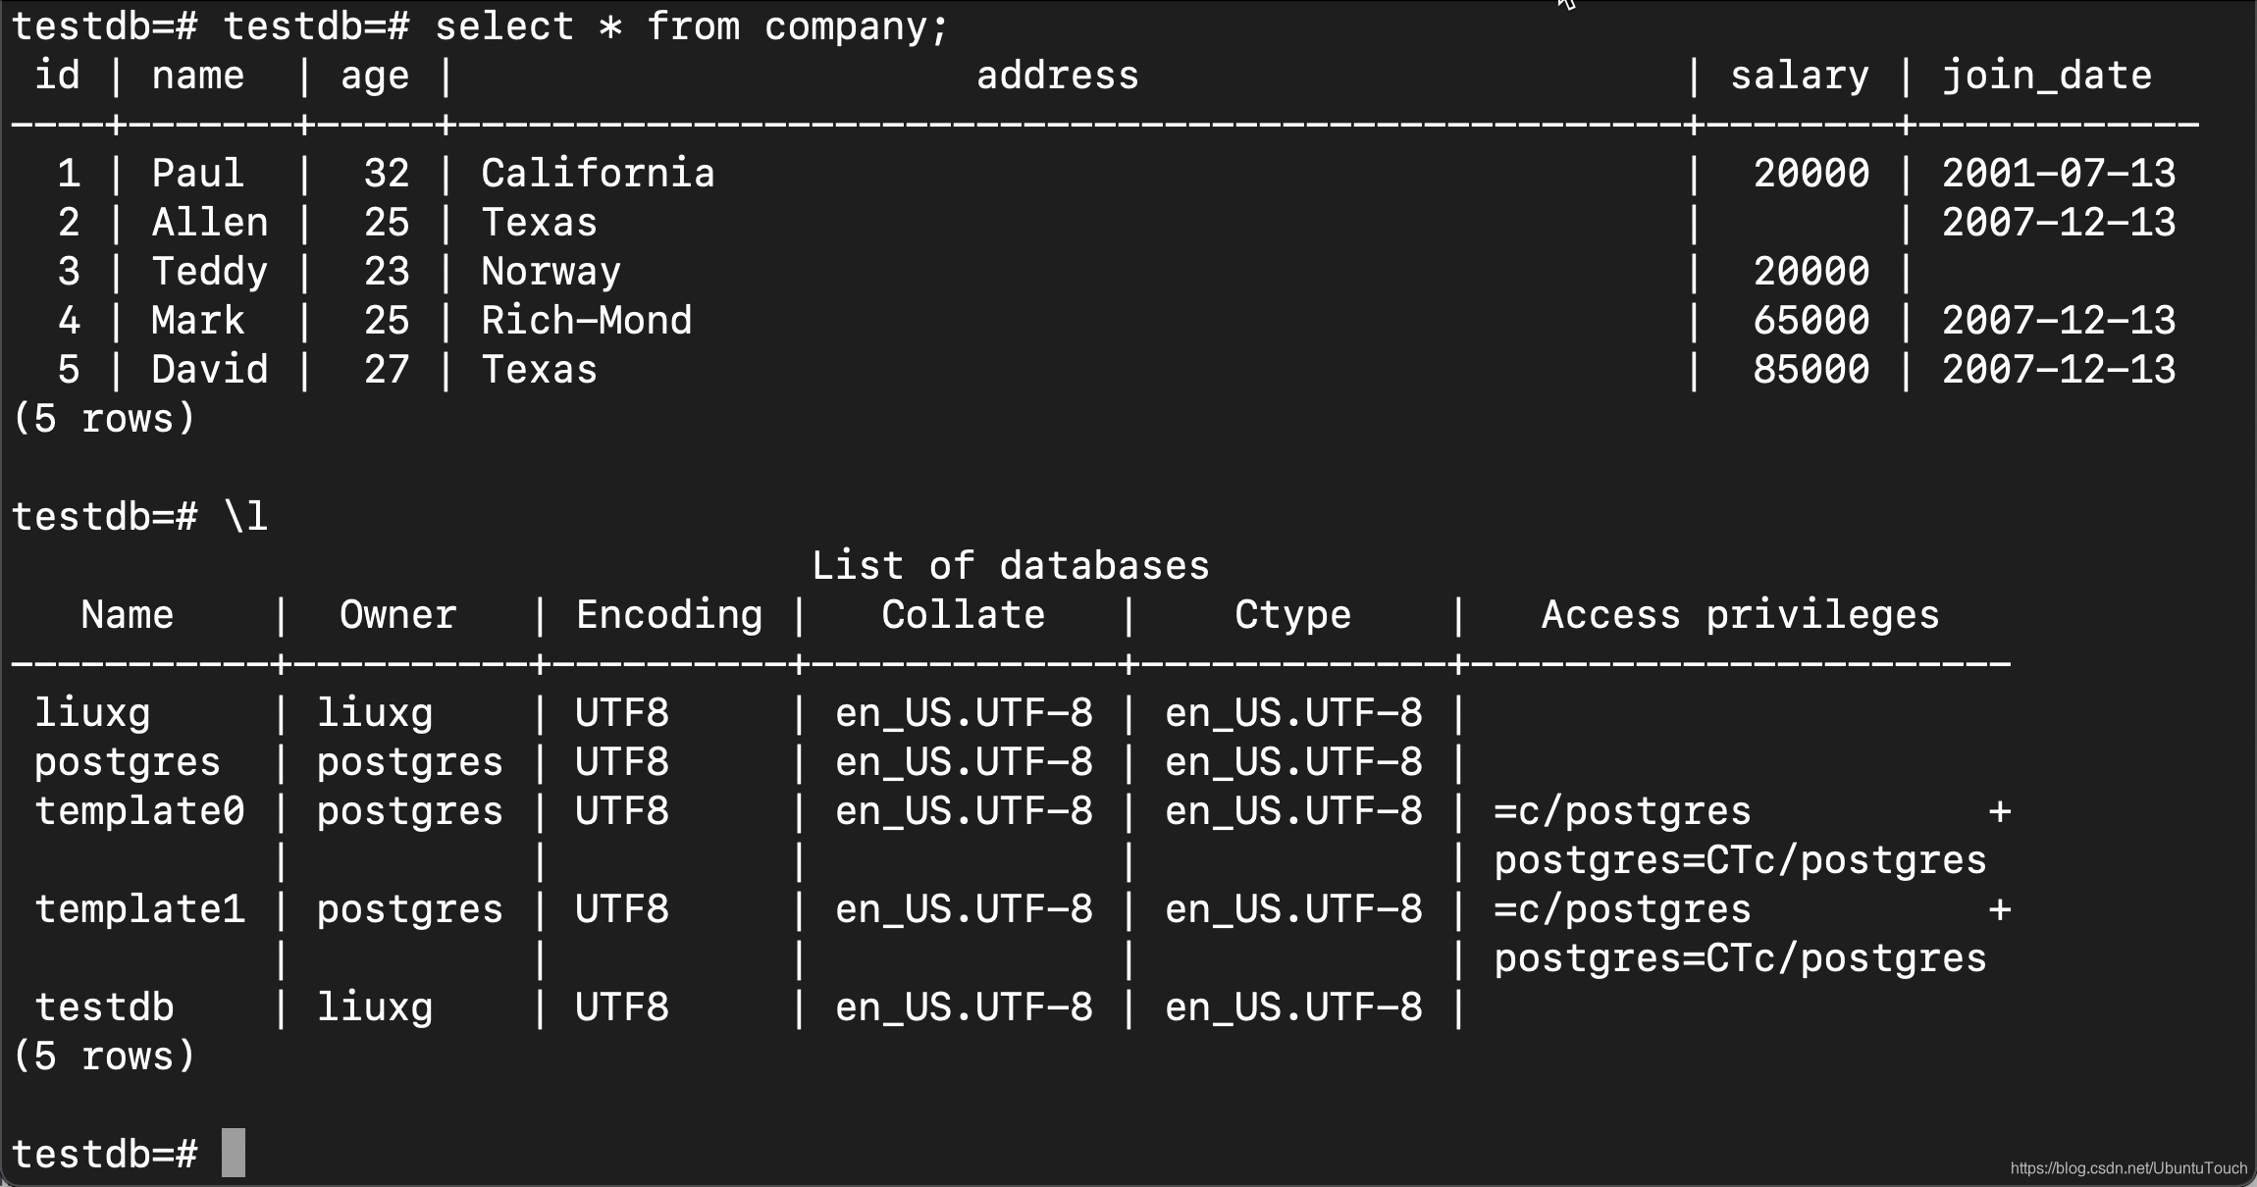Click Paul's join date 2001-07-13
The width and height of the screenshot is (2257, 1187).
[x=2059, y=174]
